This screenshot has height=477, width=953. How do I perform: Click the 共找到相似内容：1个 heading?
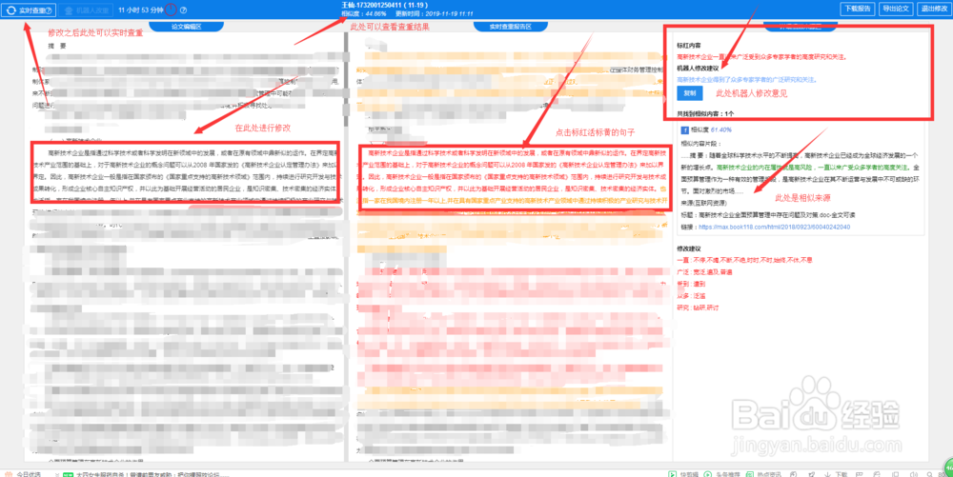pos(705,113)
